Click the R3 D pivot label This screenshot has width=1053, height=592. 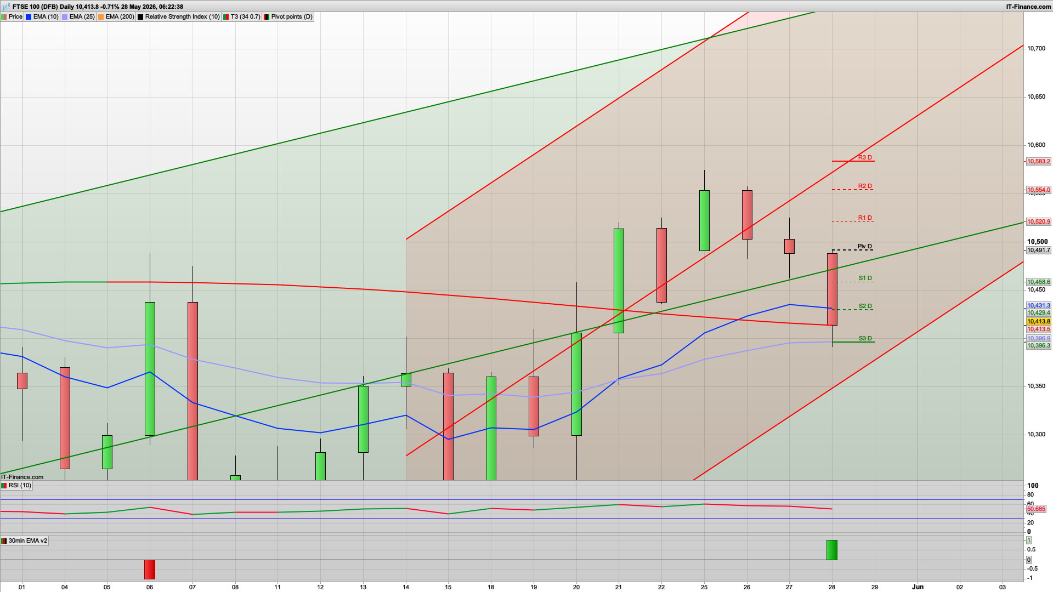tap(865, 158)
